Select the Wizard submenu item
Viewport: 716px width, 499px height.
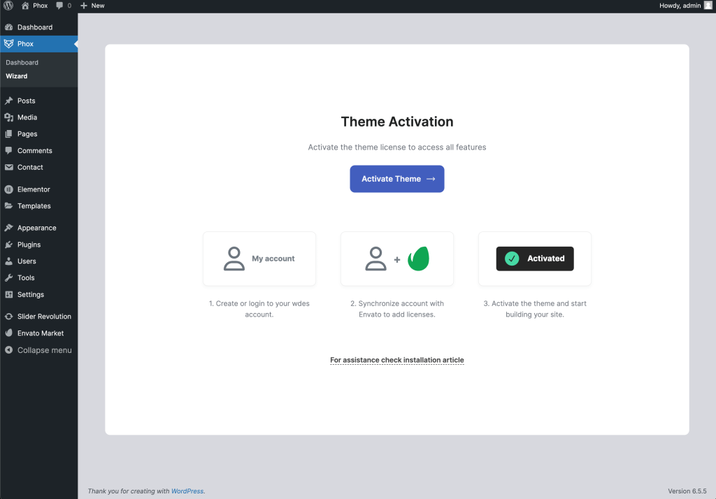coord(16,76)
